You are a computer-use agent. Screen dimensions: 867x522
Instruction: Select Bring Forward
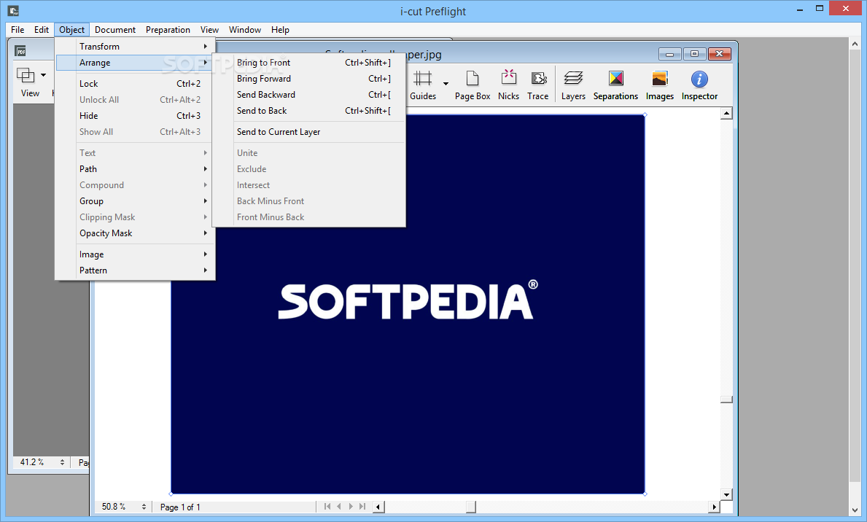click(x=309, y=79)
